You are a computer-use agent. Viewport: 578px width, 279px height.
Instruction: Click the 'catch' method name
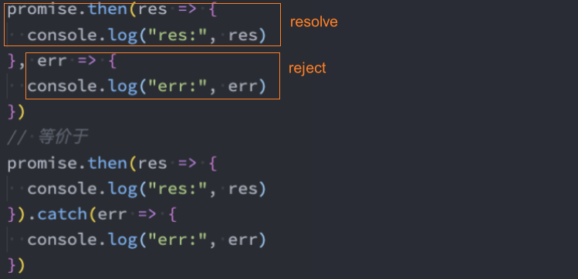click(63, 213)
